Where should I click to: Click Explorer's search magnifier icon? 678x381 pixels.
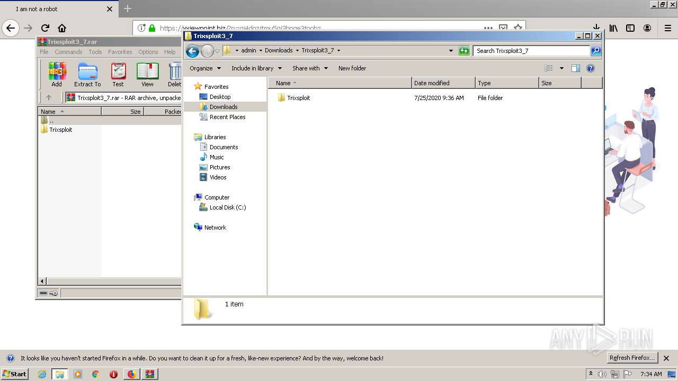pyautogui.click(x=596, y=51)
